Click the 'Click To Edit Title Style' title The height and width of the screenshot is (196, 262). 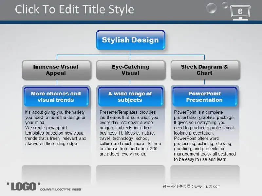74,9
